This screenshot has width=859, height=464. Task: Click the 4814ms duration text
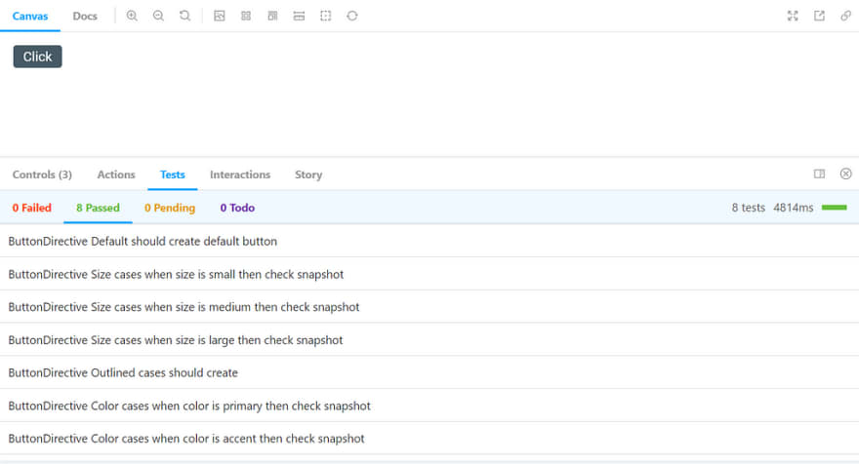click(794, 208)
